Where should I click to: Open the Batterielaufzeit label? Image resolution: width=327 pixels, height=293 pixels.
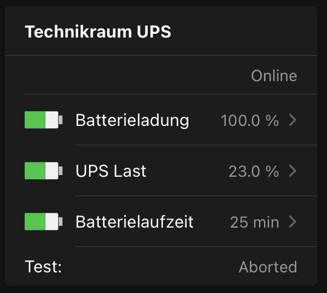134,222
